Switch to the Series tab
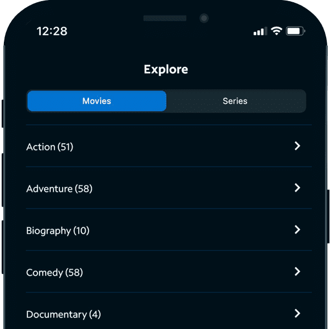This screenshot has width=330, height=329. tap(235, 101)
